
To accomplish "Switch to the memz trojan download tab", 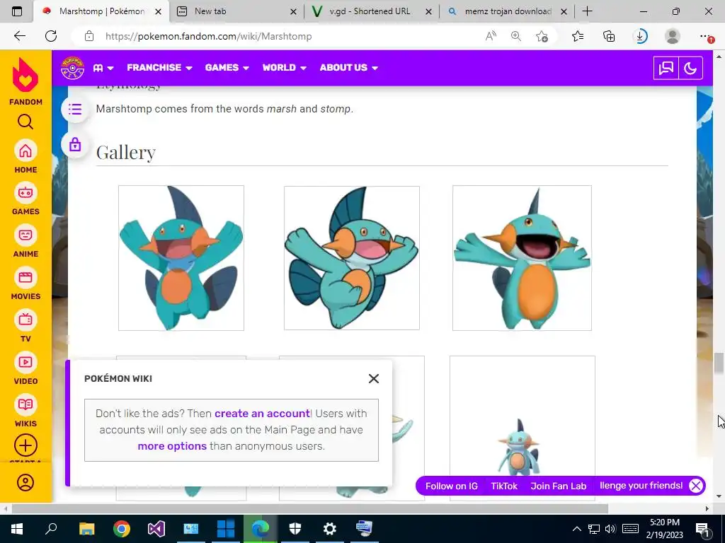I will pyautogui.click(x=508, y=11).
